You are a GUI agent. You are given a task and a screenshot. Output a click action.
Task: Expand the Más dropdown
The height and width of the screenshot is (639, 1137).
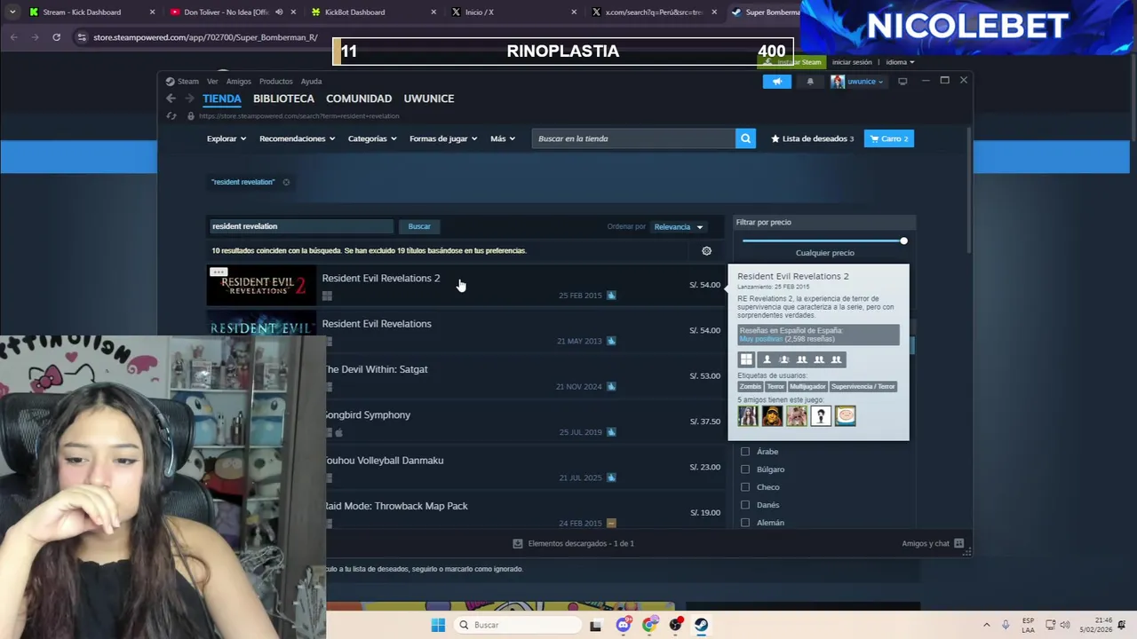tap(503, 138)
